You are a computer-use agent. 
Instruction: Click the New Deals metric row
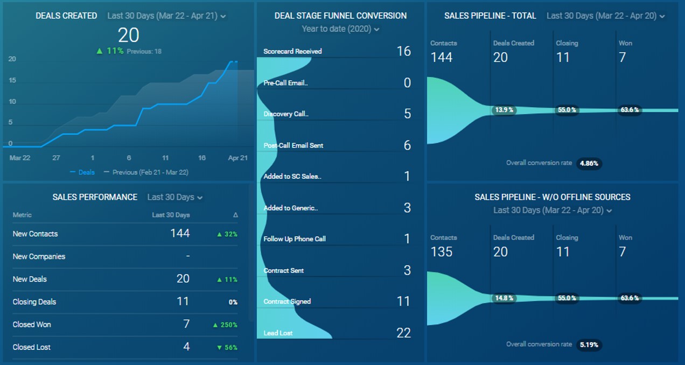pyautogui.click(x=125, y=279)
